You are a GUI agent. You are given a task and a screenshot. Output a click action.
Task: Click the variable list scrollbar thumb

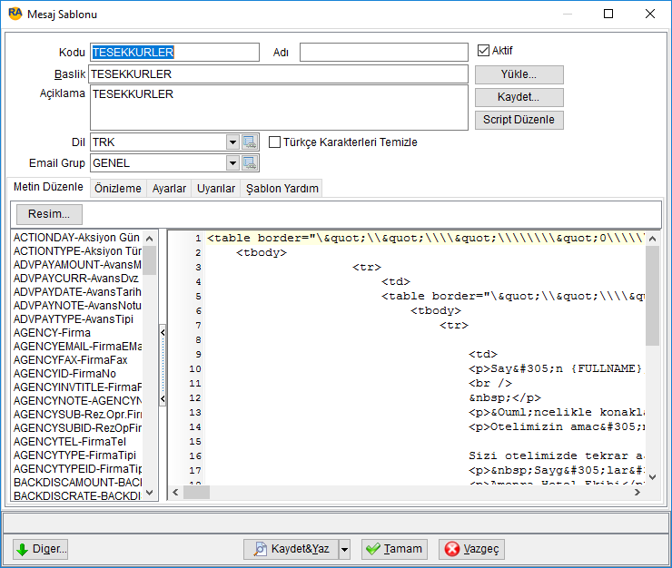(x=149, y=260)
